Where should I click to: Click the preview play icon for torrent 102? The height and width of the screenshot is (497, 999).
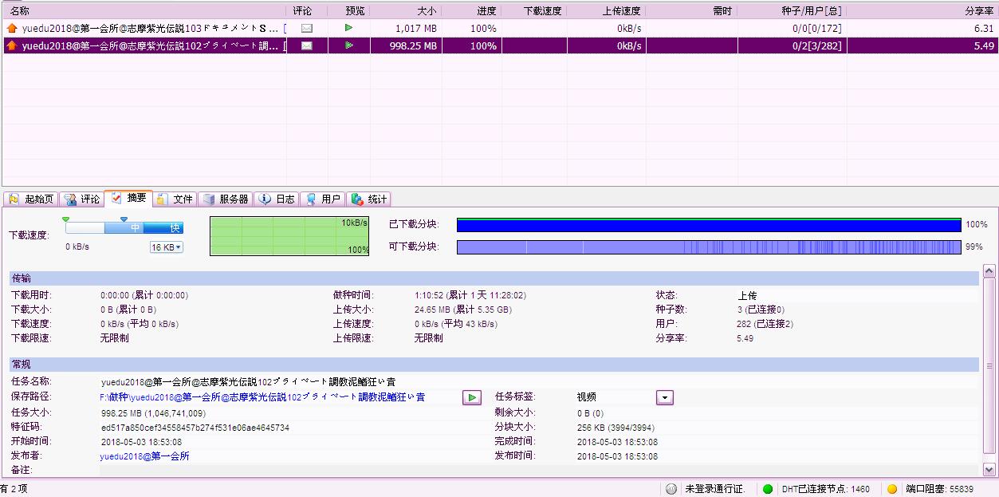(348, 45)
